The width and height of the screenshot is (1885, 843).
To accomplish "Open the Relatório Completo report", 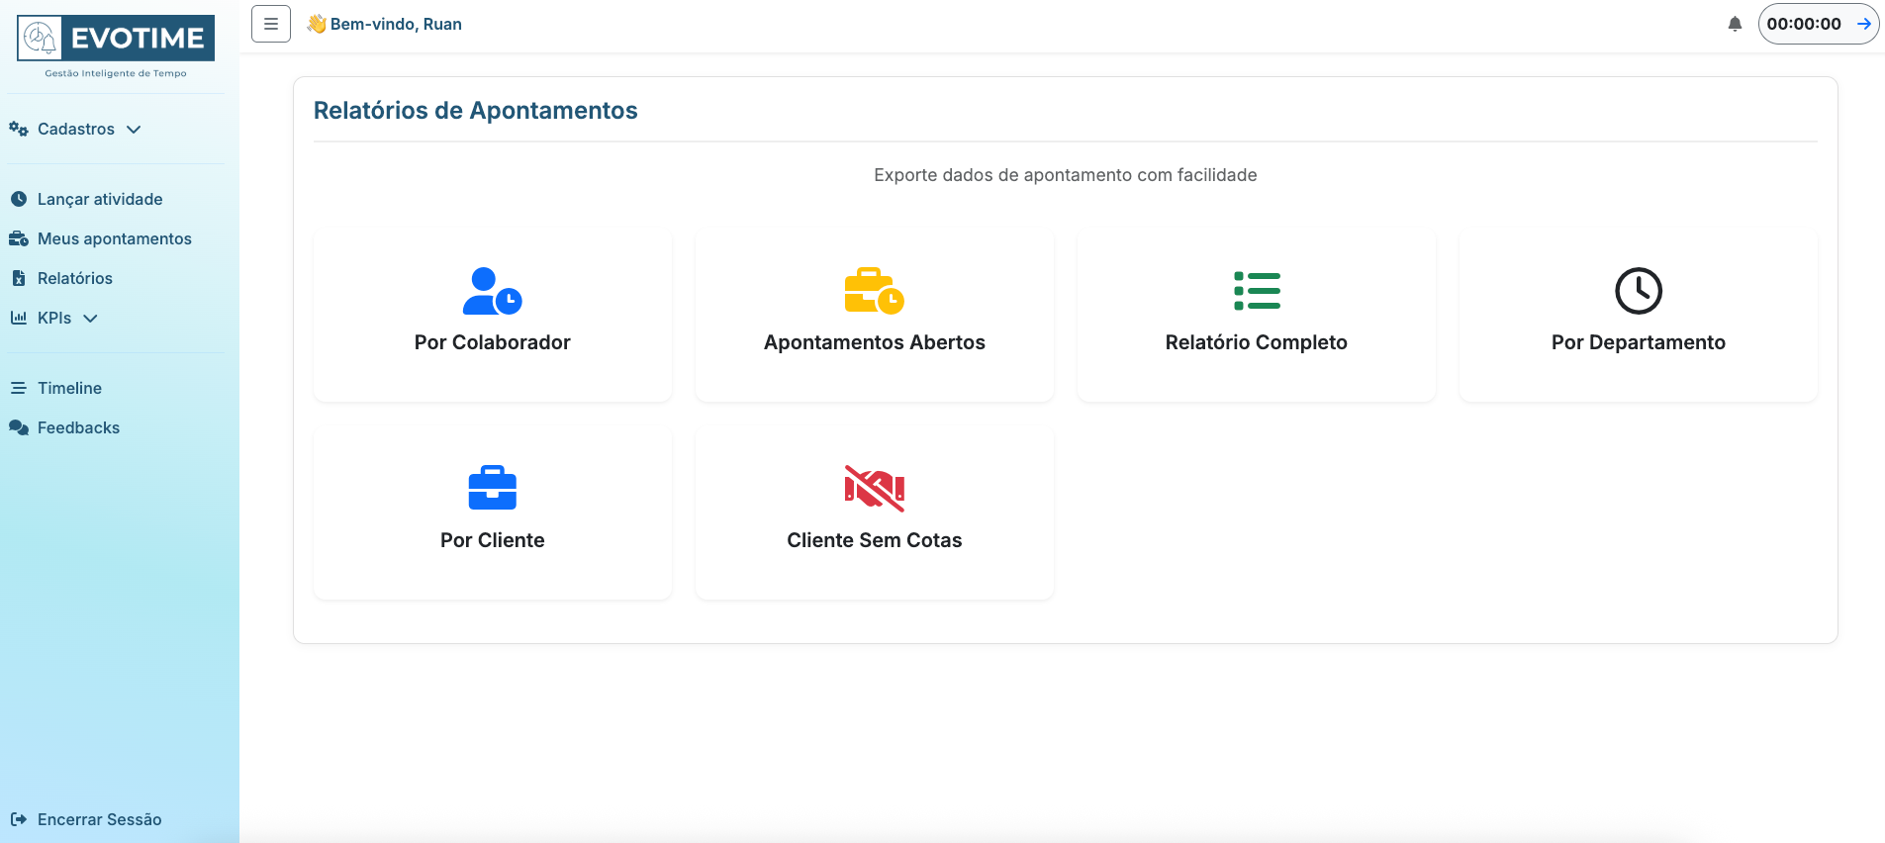I will click(1257, 315).
